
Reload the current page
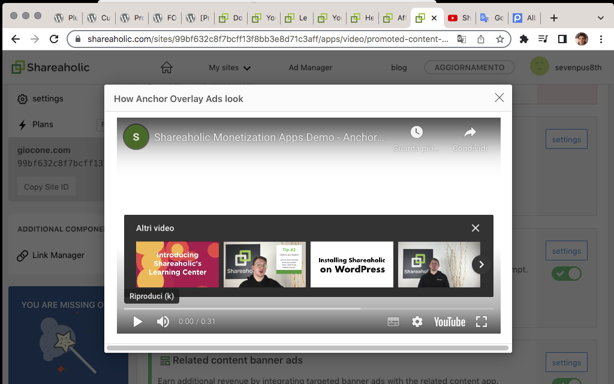[x=54, y=39]
